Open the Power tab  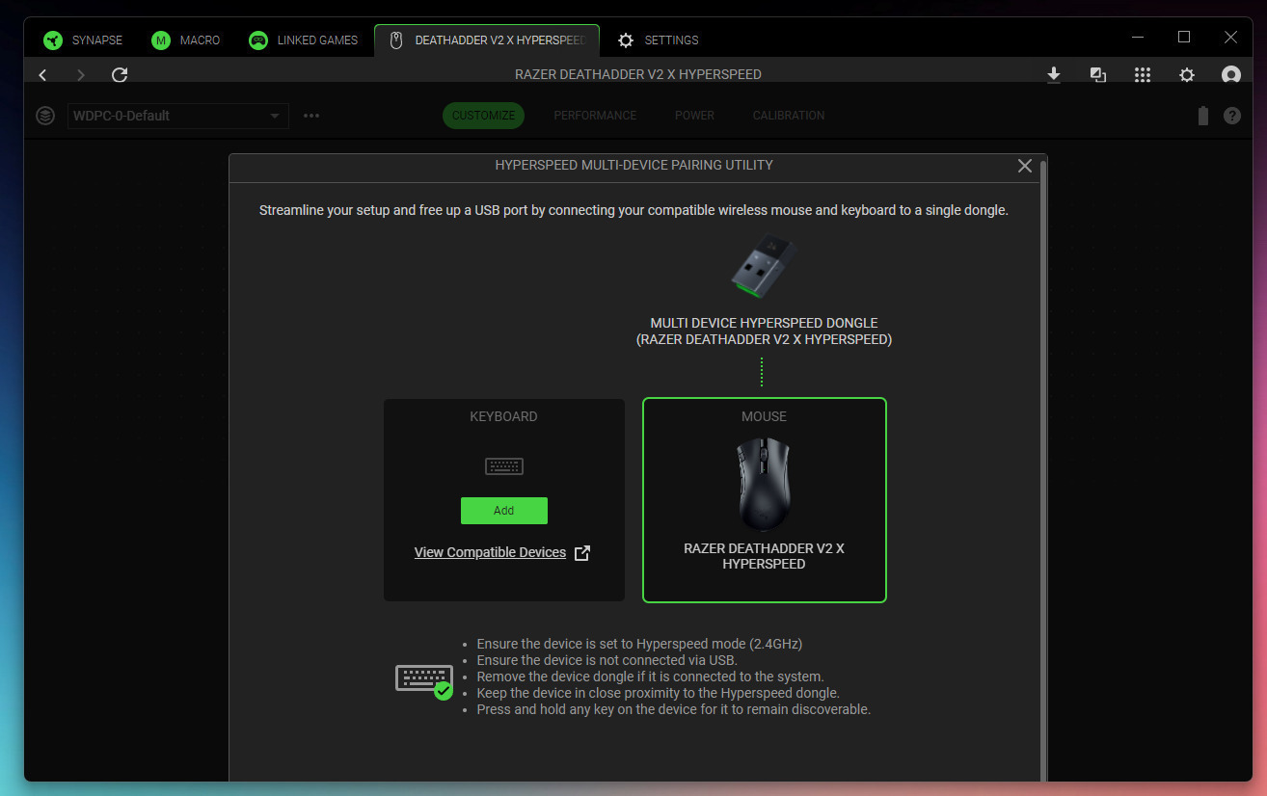tap(694, 116)
